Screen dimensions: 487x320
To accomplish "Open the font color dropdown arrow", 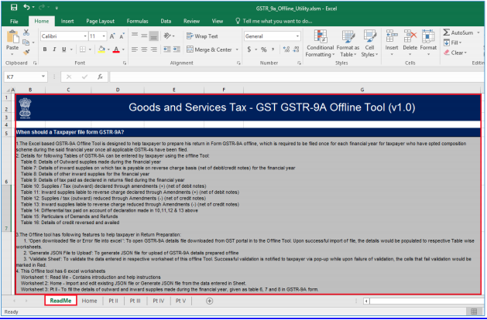I will (x=123, y=49).
